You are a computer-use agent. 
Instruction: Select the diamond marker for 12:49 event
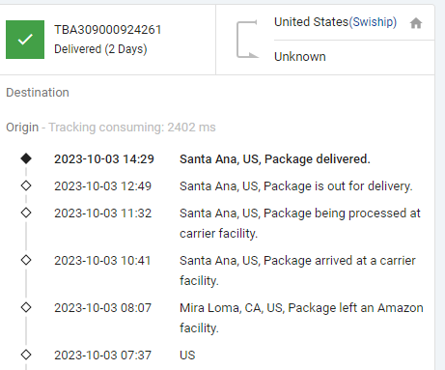click(26, 185)
